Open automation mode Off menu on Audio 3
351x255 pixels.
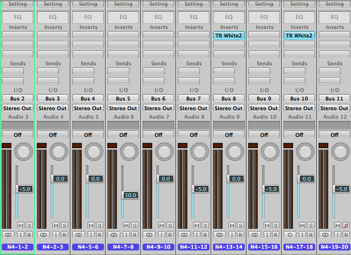click(x=18, y=135)
